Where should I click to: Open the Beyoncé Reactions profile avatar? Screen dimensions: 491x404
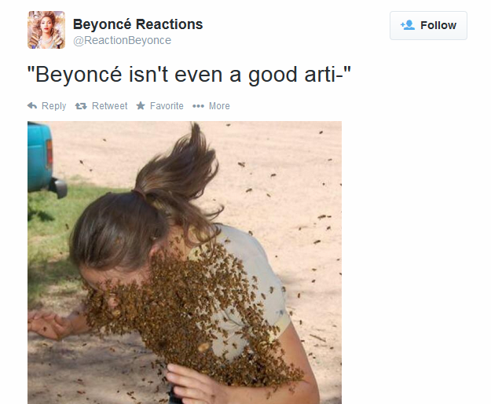(x=46, y=30)
